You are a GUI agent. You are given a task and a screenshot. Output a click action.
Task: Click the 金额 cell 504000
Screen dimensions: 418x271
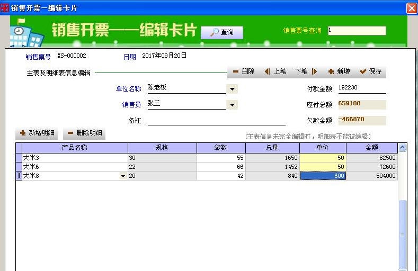(371, 176)
